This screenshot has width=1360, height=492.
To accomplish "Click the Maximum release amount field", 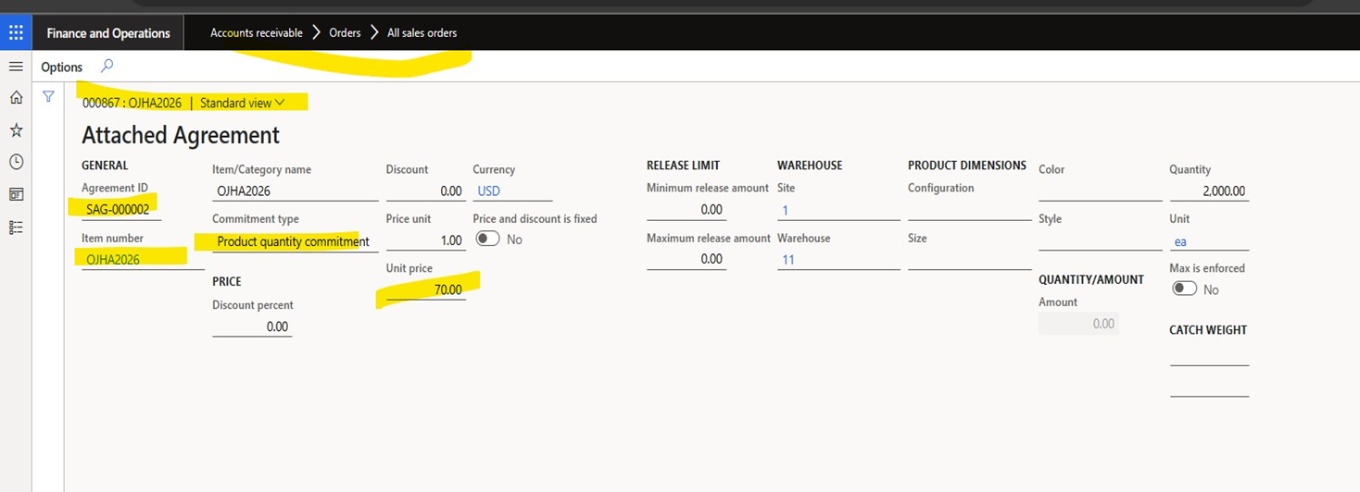I will point(686,259).
